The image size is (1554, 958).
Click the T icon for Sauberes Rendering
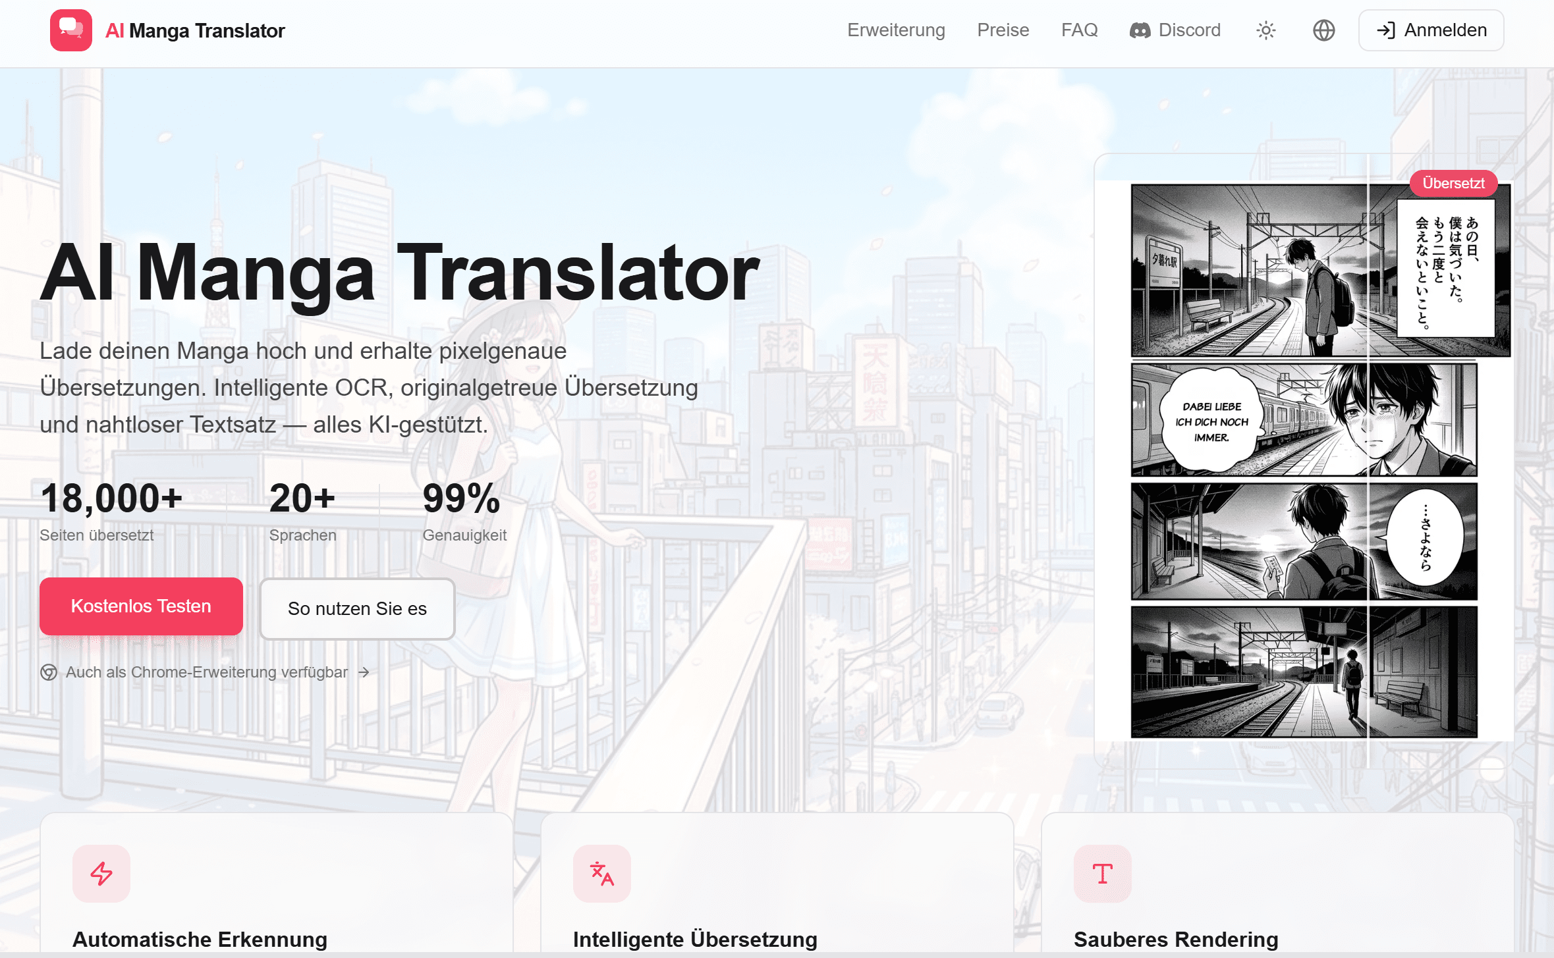pyautogui.click(x=1101, y=874)
